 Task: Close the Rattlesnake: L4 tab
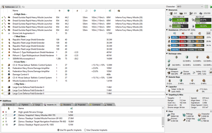point(20,7)
